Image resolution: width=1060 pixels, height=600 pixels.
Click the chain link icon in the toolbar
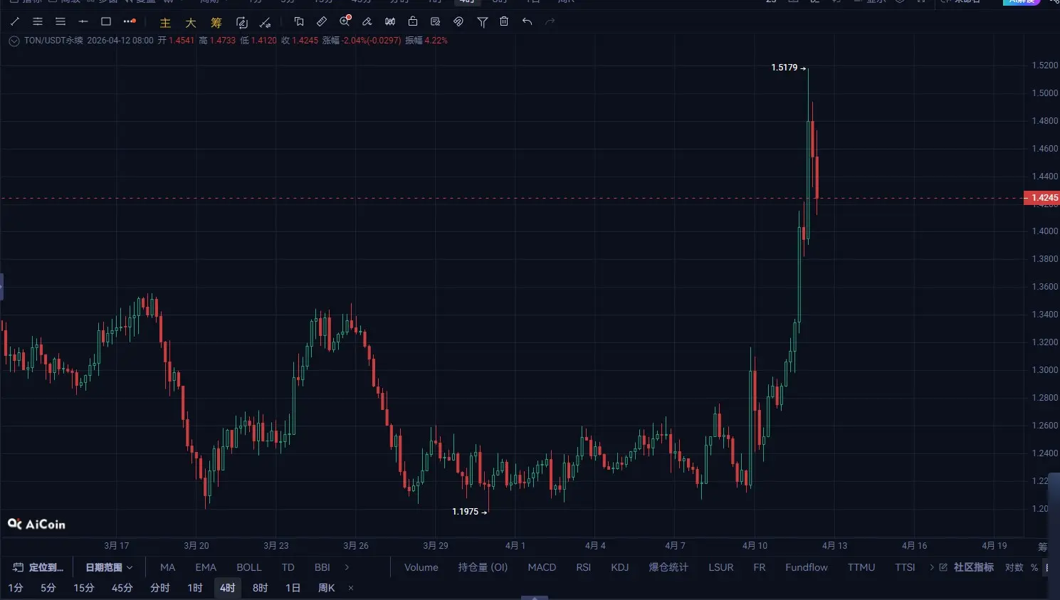458,21
